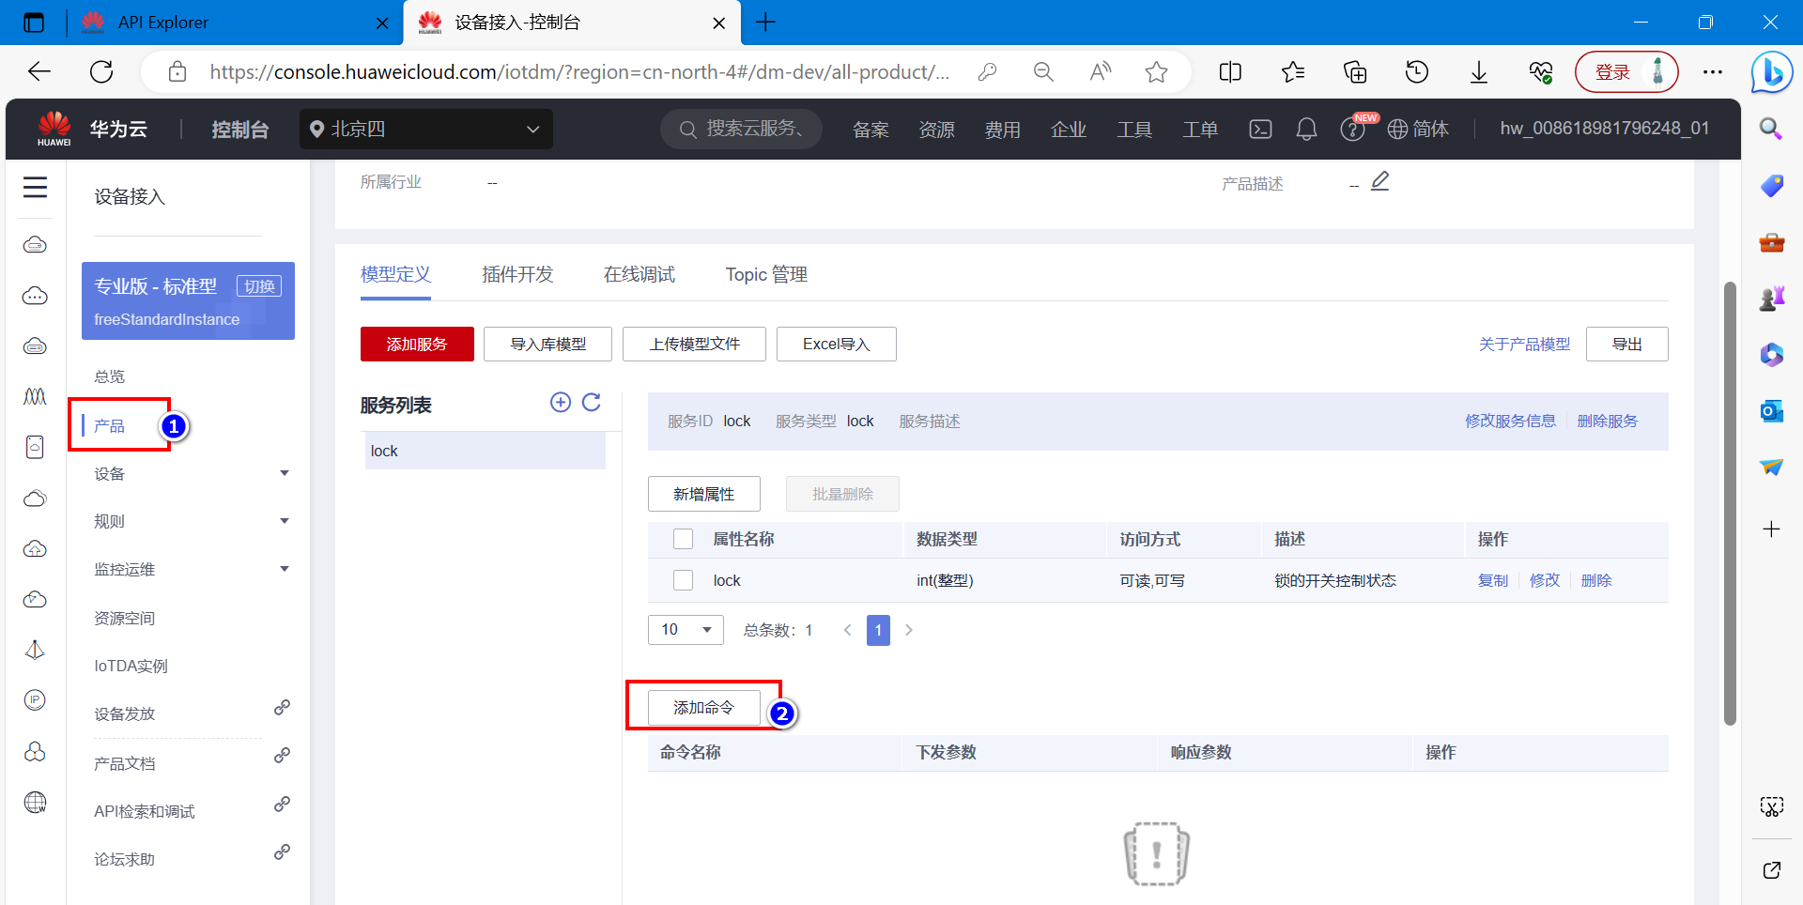Click the 上传模型文件 button
Screen dimensions: 1803x905
[x=694, y=345]
